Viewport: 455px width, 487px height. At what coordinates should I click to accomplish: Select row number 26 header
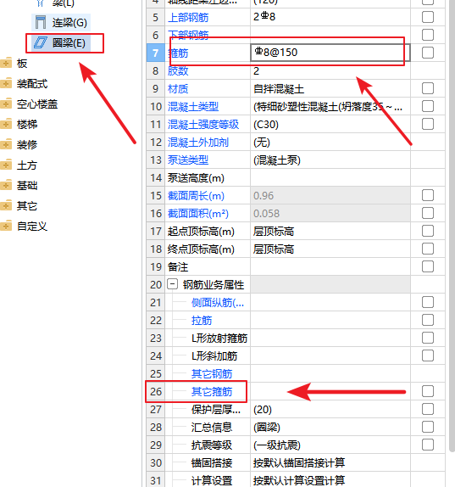(155, 392)
